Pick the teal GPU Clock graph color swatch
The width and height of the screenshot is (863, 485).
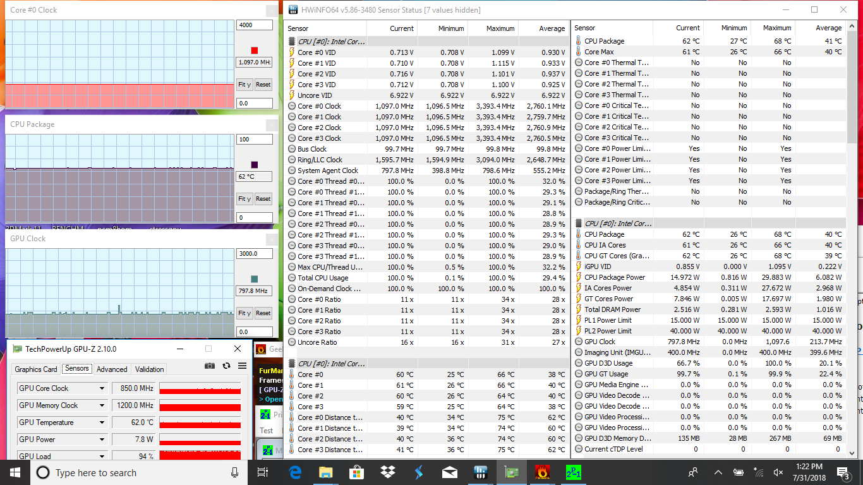[x=255, y=279]
